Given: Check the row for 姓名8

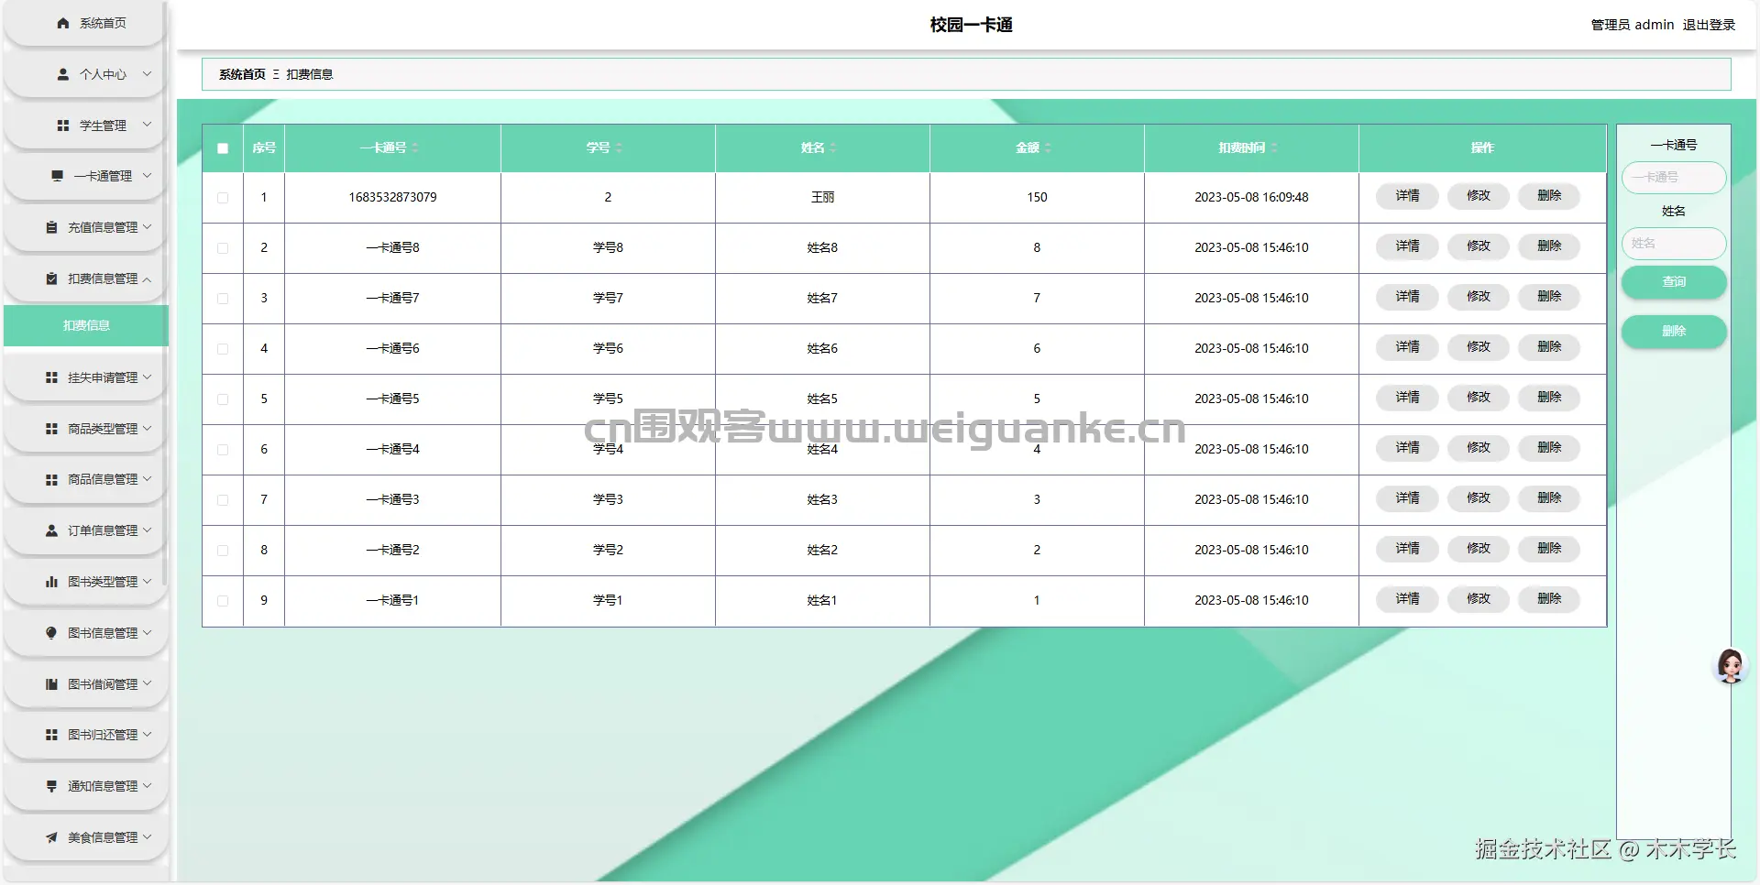Looking at the screenshot, I should 223,248.
